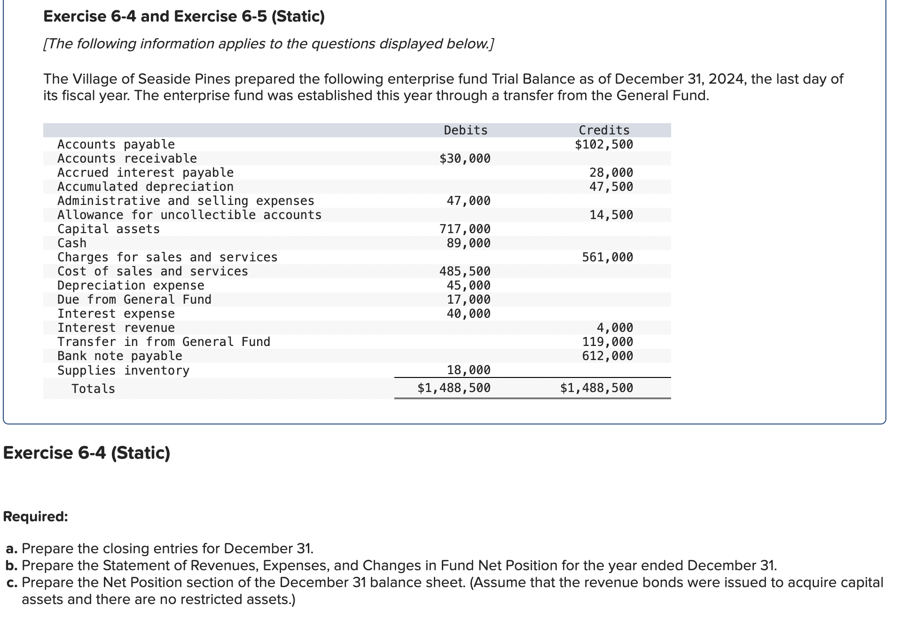
Task: Click the Supplies inventory row label
Action: (x=123, y=370)
